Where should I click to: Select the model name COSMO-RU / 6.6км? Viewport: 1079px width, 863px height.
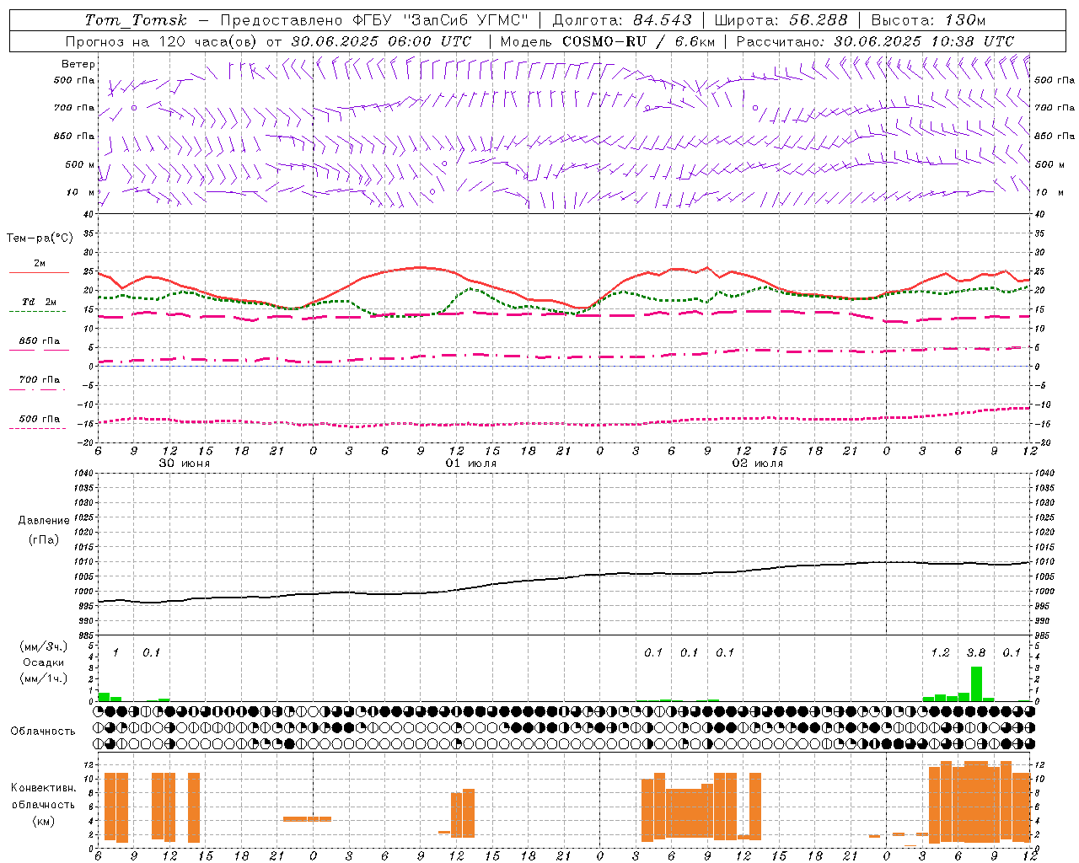tap(638, 41)
